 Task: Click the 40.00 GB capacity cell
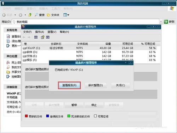[105, 48]
